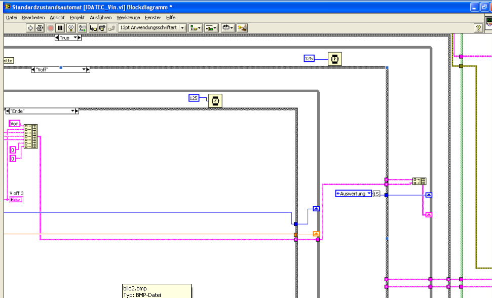492x298 pixels.
Task: Select the lower pink 0 constant
Action: coord(13,159)
